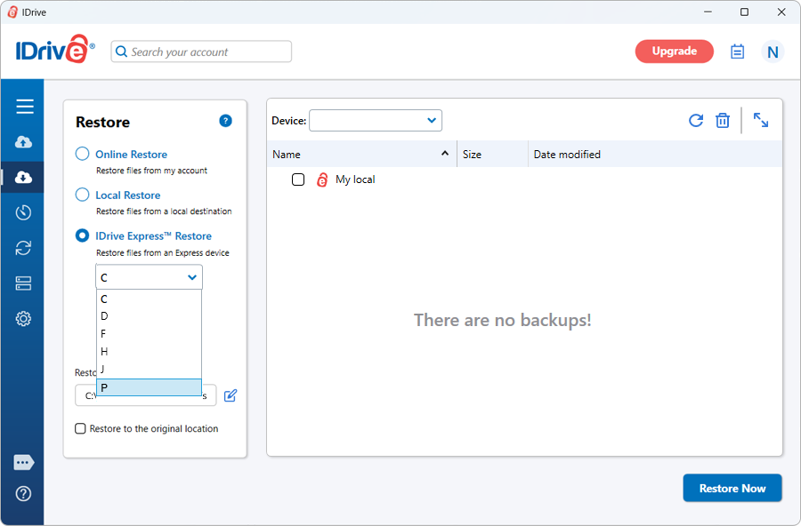This screenshot has height=526, width=801.
Task: Open the Device dropdown
Action: 376,121
